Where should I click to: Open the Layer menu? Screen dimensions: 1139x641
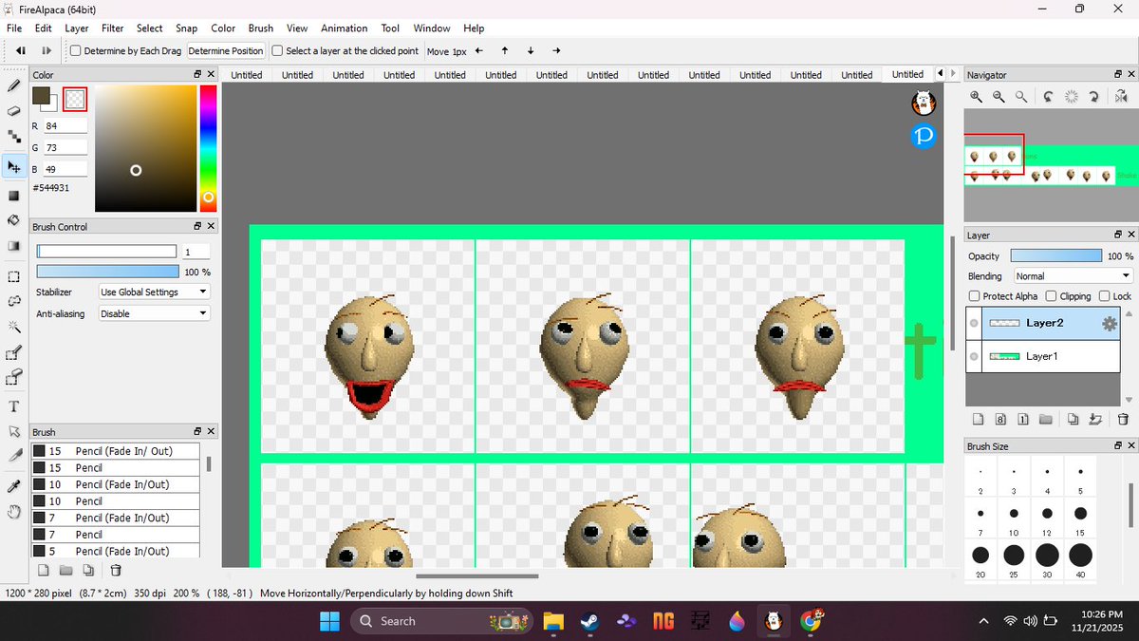tap(77, 28)
